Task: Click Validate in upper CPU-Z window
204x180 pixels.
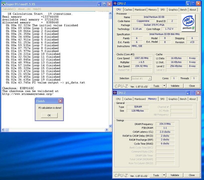Action: coord(175,86)
